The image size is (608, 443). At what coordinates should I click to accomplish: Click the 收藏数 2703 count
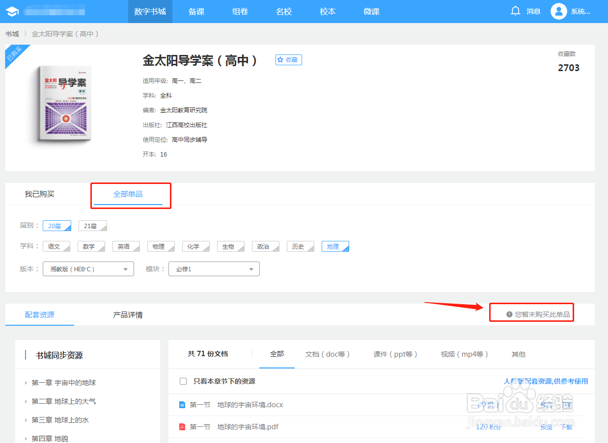point(569,68)
